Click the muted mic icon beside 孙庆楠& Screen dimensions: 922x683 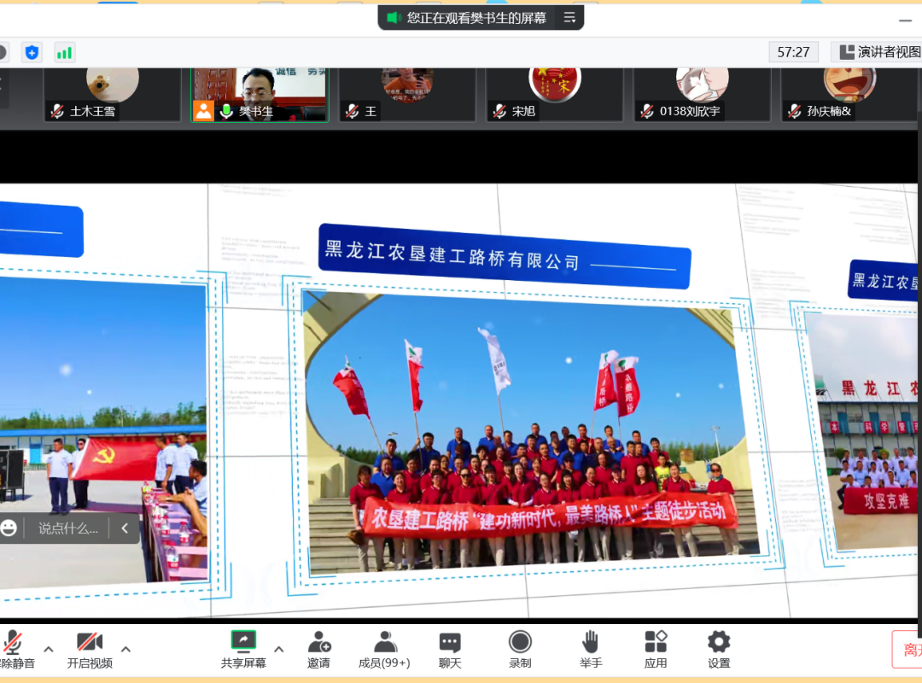(x=795, y=111)
